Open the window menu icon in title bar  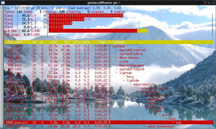click(3, 2)
